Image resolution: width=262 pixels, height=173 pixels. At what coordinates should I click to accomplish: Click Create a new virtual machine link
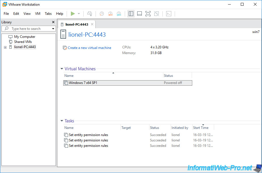89,48
